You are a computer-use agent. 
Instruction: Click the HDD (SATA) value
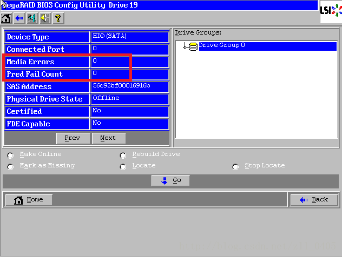pos(110,36)
